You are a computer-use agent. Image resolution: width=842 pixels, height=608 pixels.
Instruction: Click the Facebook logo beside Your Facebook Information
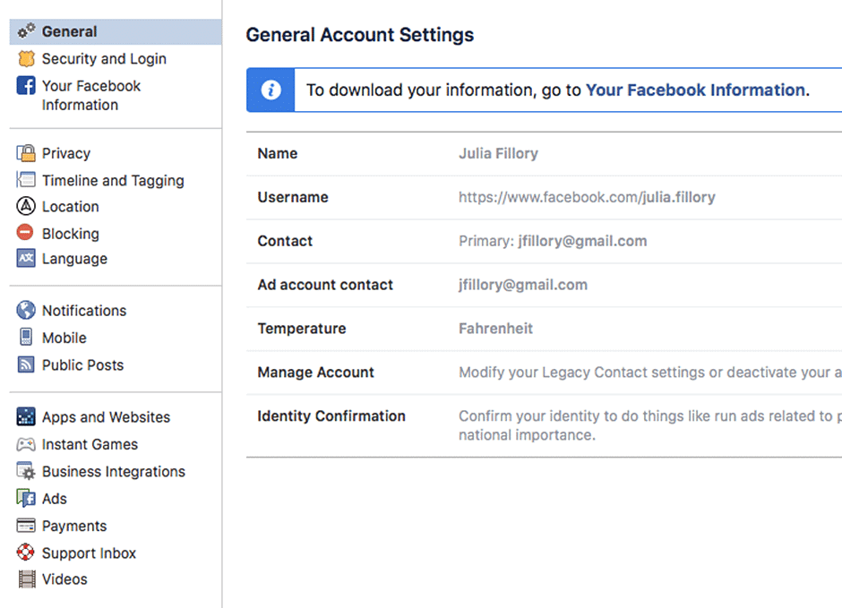pyautogui.click(x=24, y=86)
